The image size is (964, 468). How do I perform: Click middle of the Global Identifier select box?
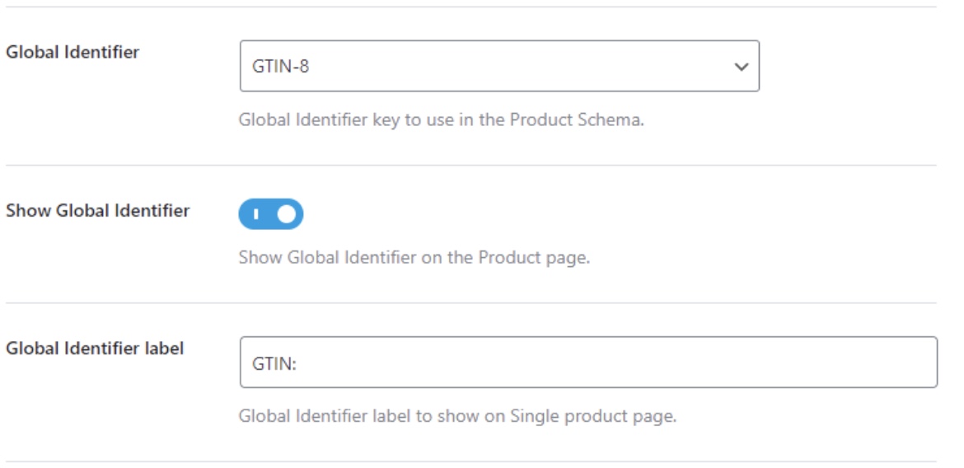point(498,67)
